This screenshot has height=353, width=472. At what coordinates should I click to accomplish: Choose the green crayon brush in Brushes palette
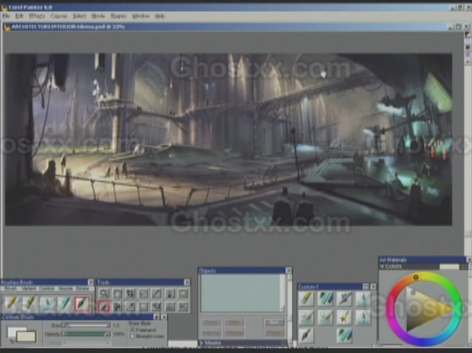(29, 303)
